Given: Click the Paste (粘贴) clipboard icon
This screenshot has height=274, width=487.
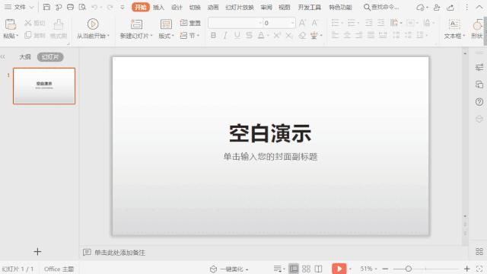Looking at the screenshot, I should (x=11, y=24).
